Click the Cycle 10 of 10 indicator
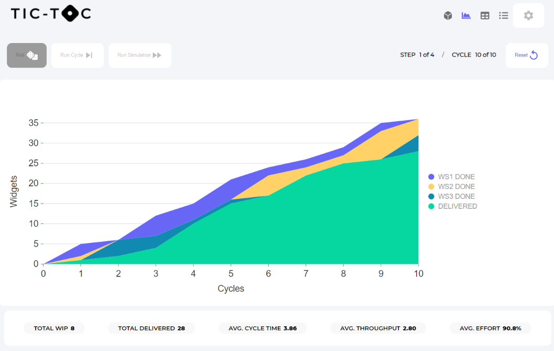 click(x=473, y=55)
